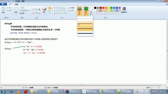
Task: Click the rectangular Select tool icon
Action: coord(16,9)
